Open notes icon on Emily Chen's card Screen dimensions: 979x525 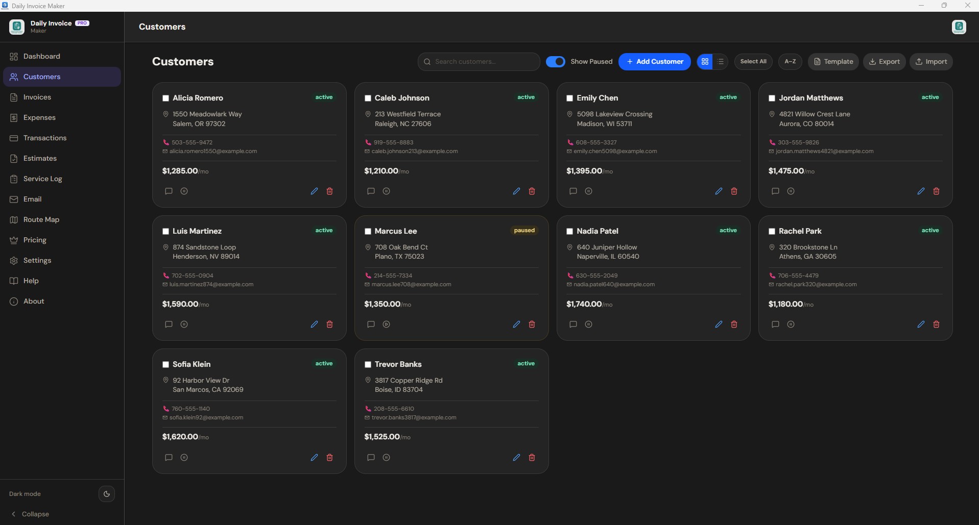pyautogui.click(x=573, y=191)
